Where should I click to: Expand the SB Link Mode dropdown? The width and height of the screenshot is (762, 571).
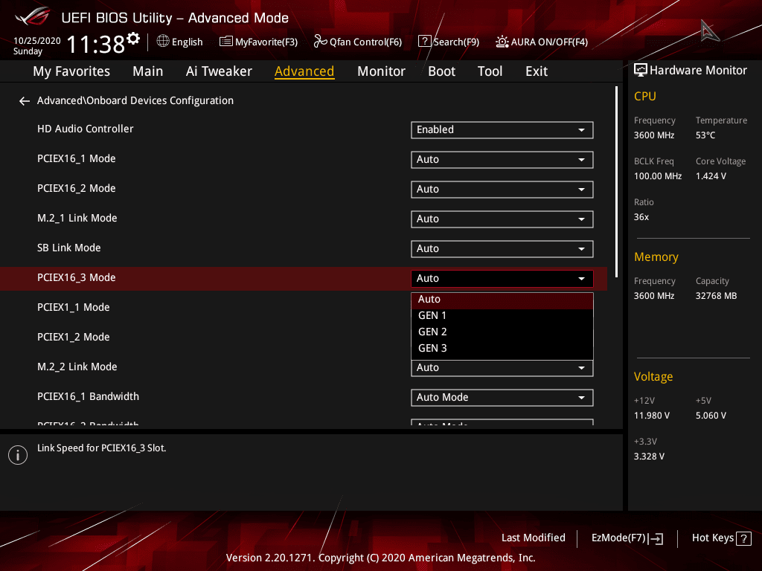[x=502, y=249]
